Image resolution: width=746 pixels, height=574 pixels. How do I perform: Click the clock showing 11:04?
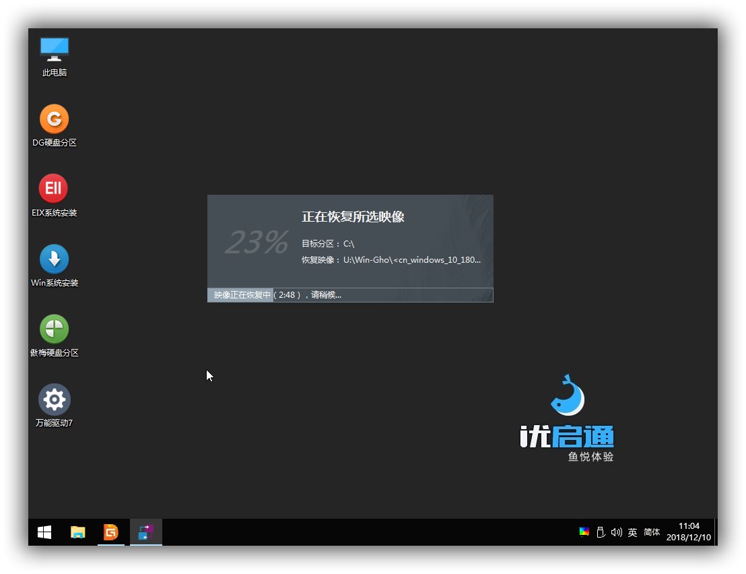[x=689, y=526]
